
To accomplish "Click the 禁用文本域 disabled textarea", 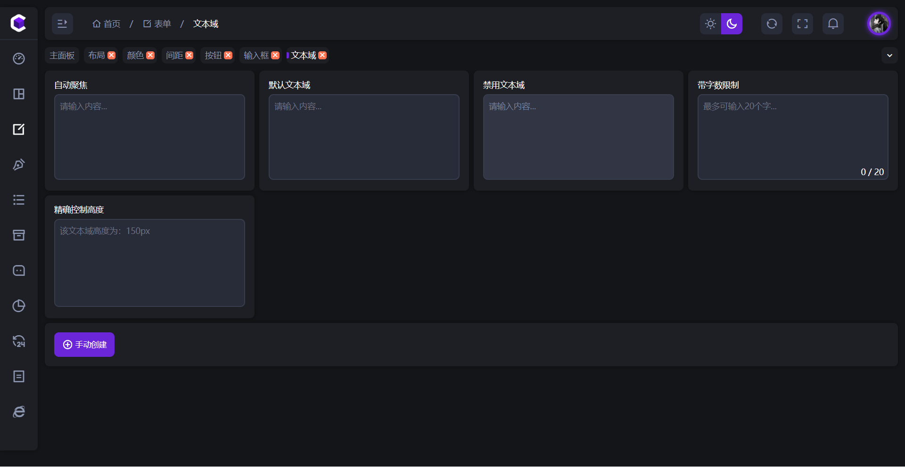I will [x=578, y=137].
